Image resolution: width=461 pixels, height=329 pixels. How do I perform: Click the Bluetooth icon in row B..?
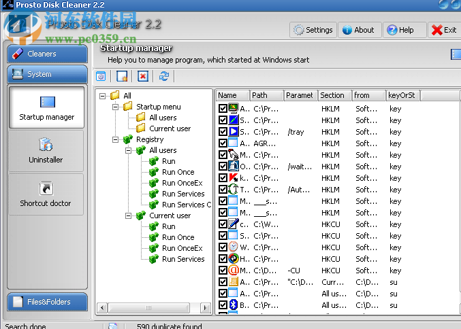(234, 305)
